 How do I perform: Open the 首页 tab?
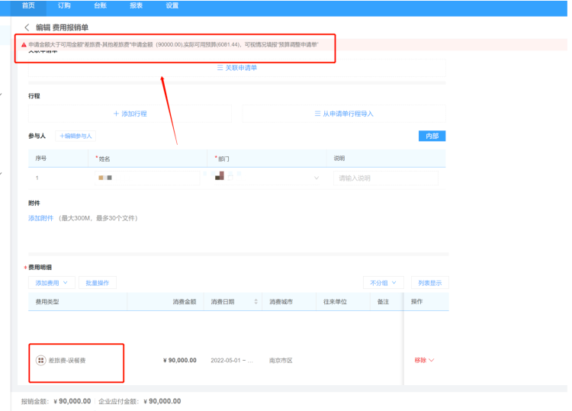coord(27,5)
